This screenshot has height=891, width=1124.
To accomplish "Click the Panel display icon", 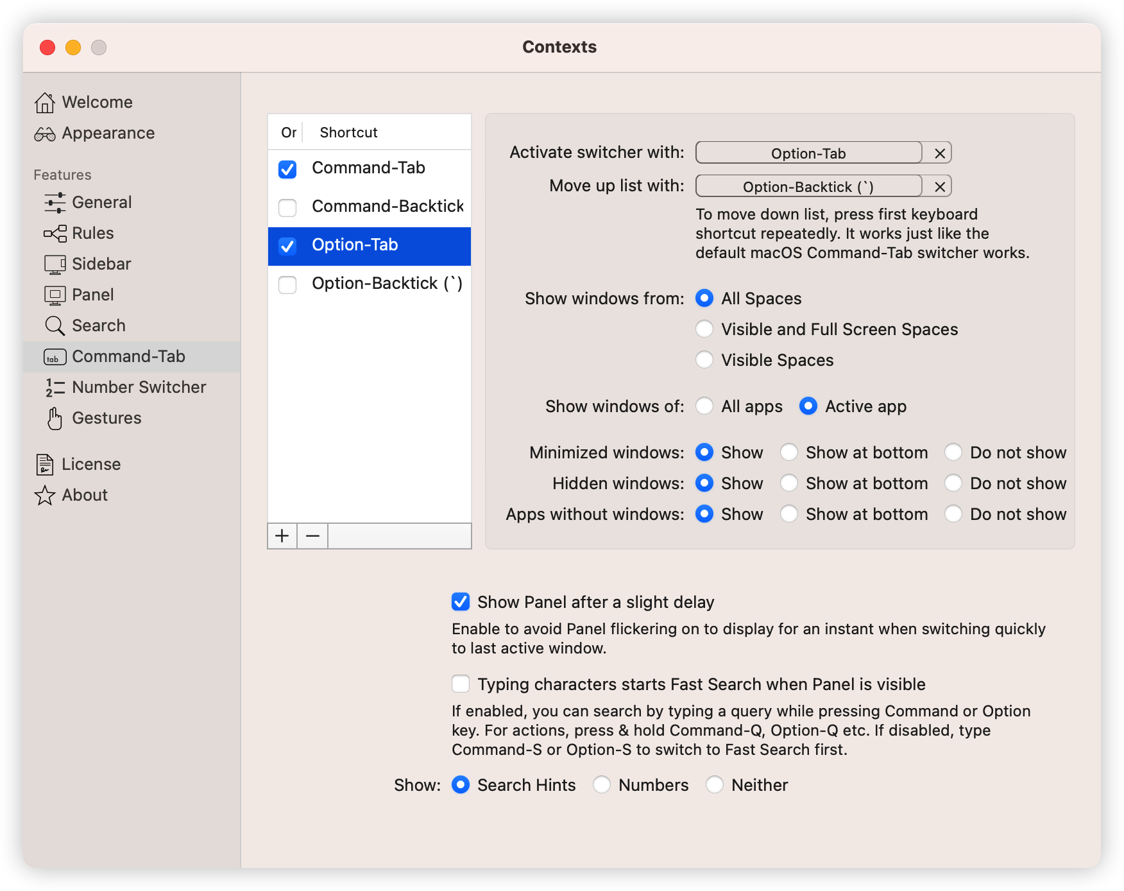I will click(55, 295).
